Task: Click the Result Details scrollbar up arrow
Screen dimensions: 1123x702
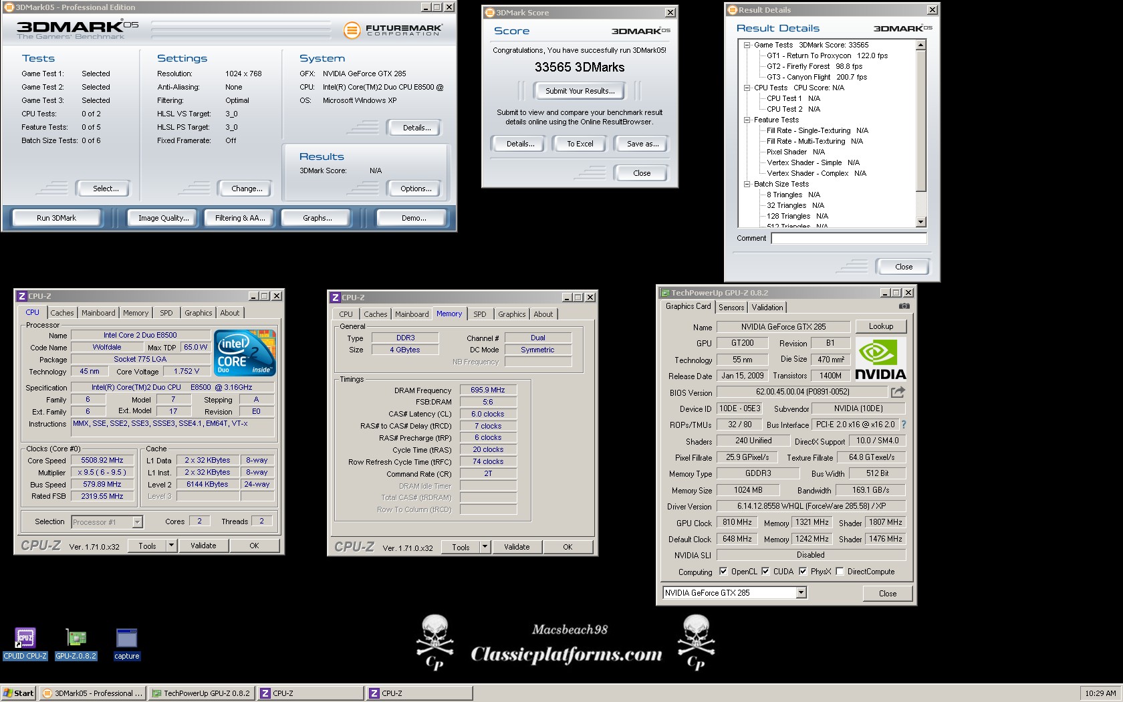Action: (x=921, y=45)
